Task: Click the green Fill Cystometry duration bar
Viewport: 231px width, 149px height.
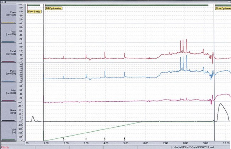Action: tap(128, 5)
